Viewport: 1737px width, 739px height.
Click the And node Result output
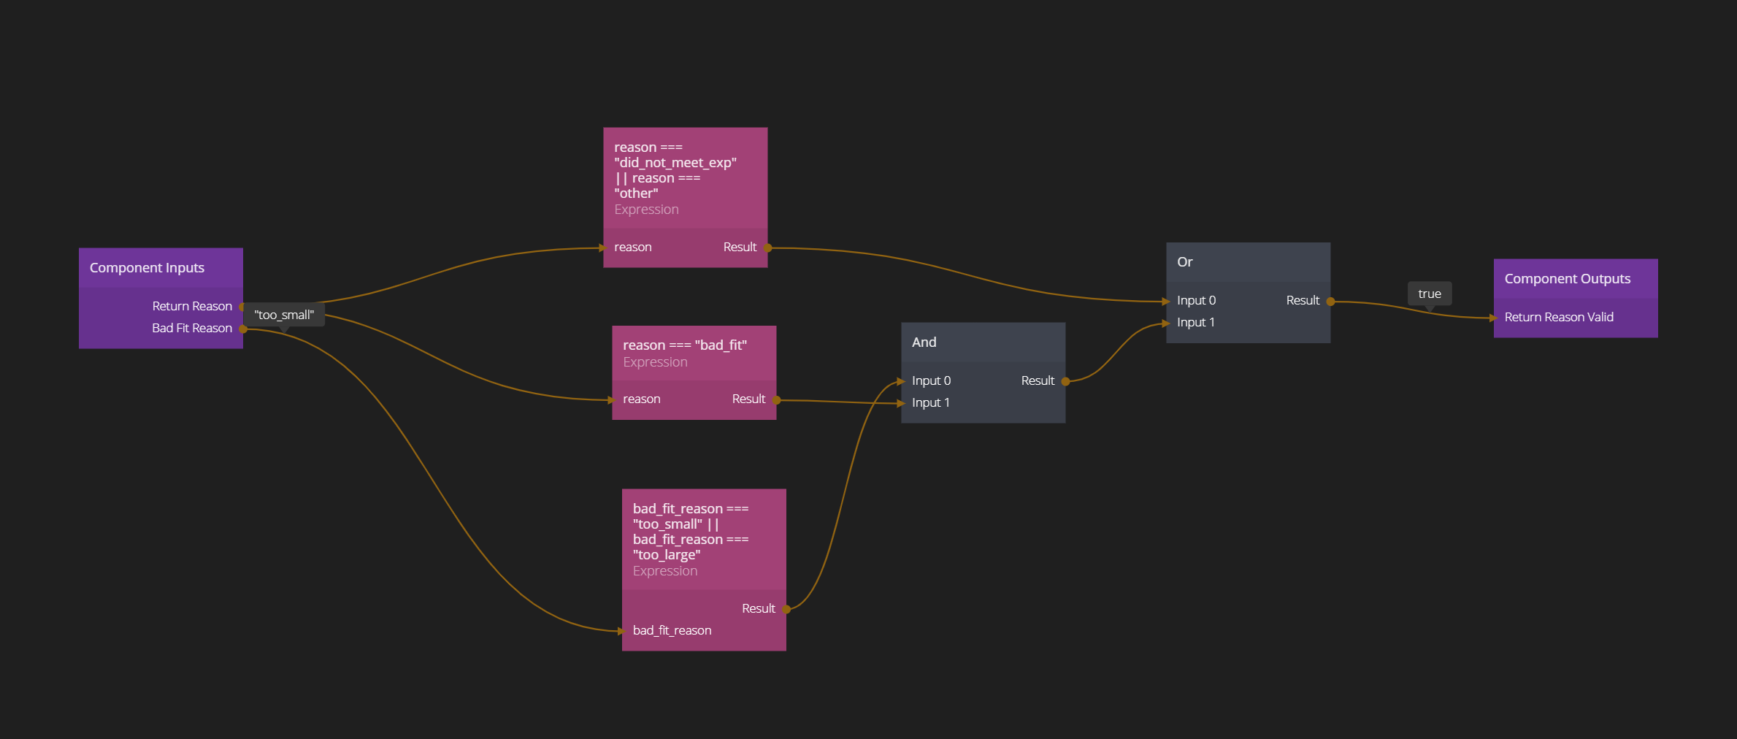click(x=1065, y=381)
